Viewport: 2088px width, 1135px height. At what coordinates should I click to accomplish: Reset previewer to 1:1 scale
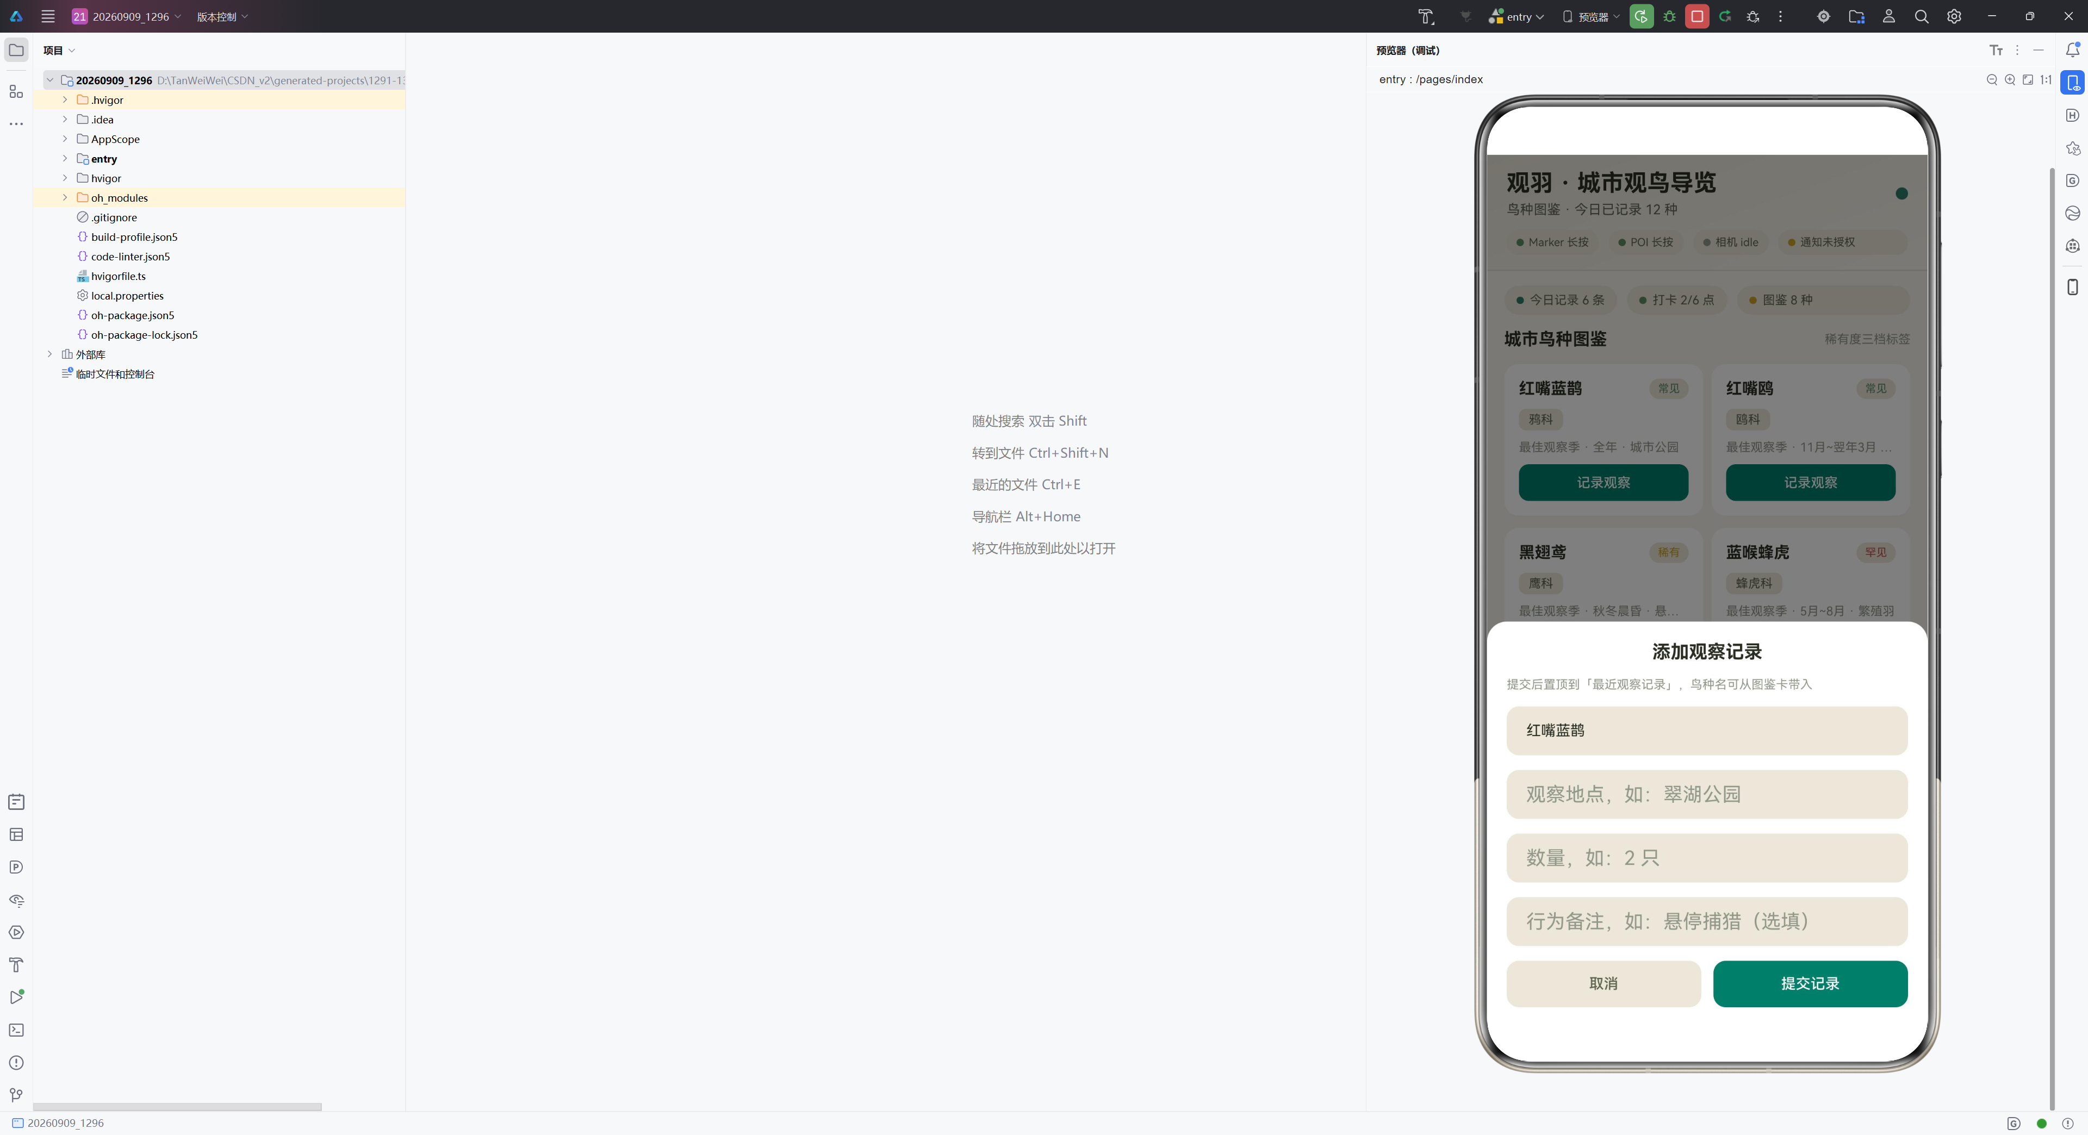point(2045,79)
